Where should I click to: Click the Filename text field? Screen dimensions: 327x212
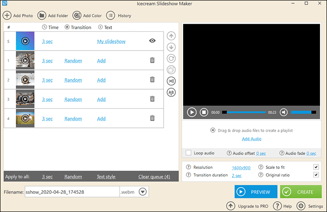click(71, 191)
